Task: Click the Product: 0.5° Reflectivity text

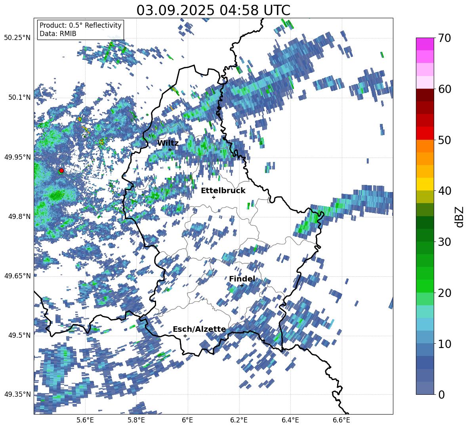Action: pyautogui.click(x=80, y=25)
